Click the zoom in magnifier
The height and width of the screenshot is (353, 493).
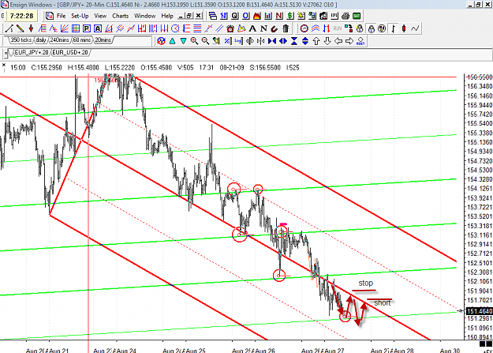[x=194, y=41]
